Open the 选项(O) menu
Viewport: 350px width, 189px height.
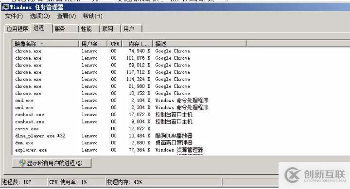pos(40,16)
